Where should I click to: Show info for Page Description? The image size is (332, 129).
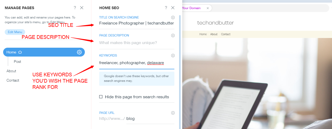pyautogui.click(x=173, y=35)
